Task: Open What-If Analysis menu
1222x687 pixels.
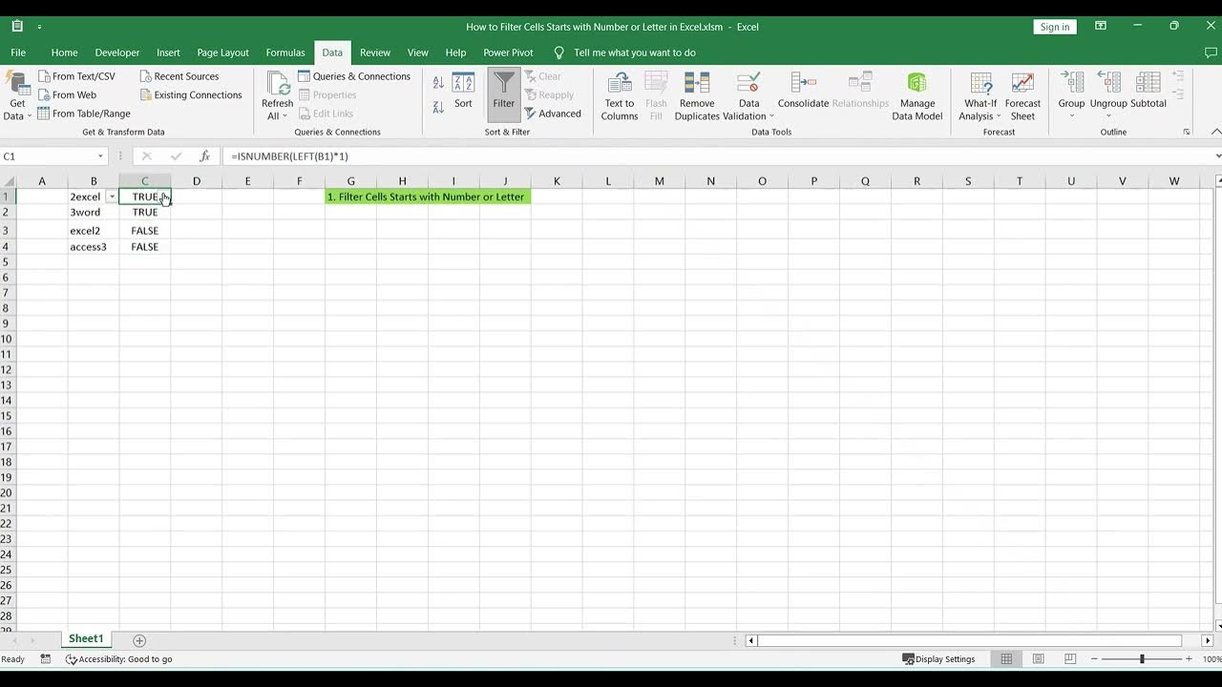Action: (x=980, y=96)
